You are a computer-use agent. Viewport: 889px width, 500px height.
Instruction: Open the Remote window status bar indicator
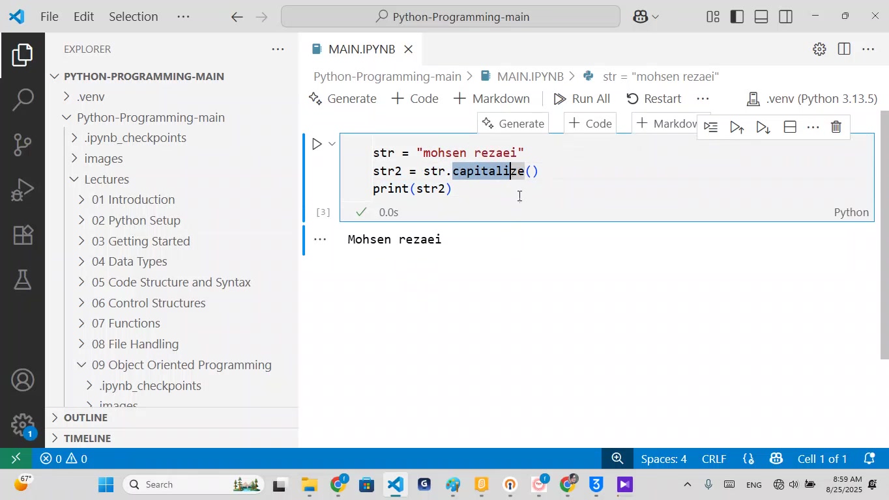16,459
